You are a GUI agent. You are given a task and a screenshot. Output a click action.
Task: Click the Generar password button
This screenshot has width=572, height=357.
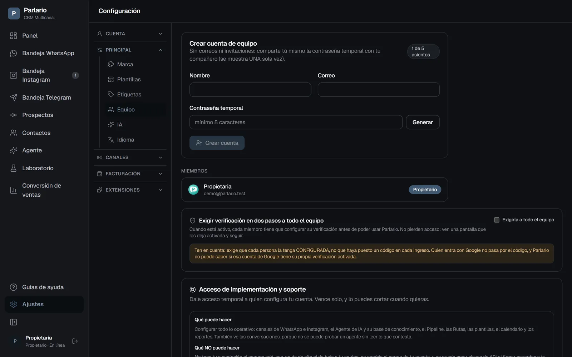(x=423, y=122)
